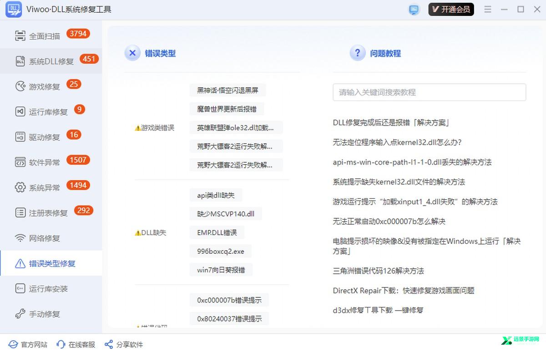
Task: Click the question mark icon beside 问题教程
Action: [358, 53]
